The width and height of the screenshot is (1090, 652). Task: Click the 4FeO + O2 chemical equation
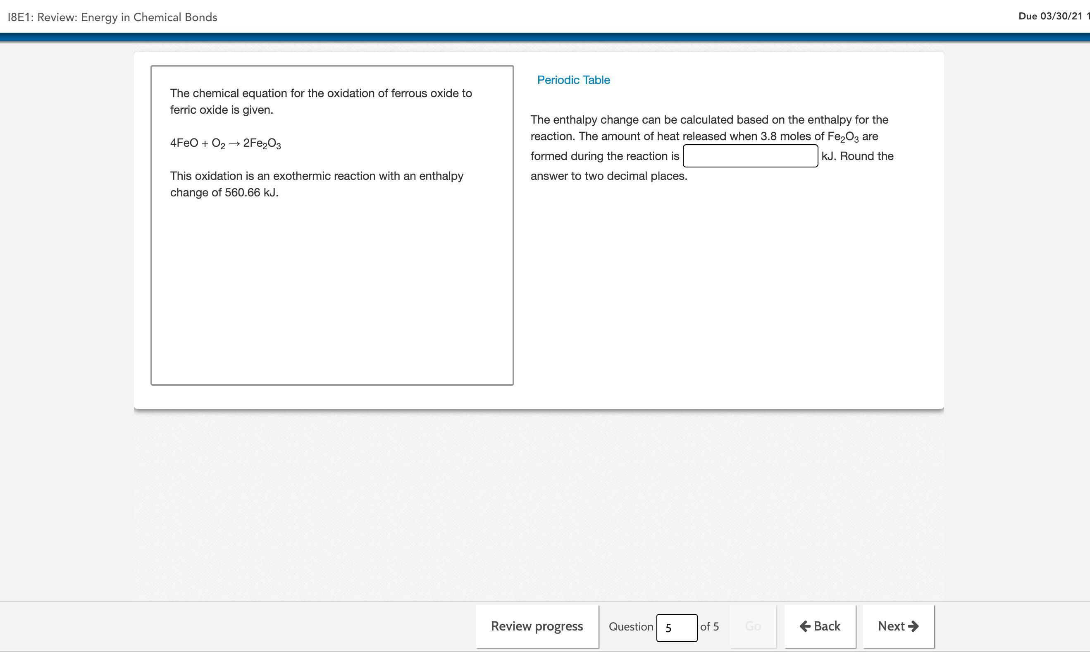(x=225, y=143)
